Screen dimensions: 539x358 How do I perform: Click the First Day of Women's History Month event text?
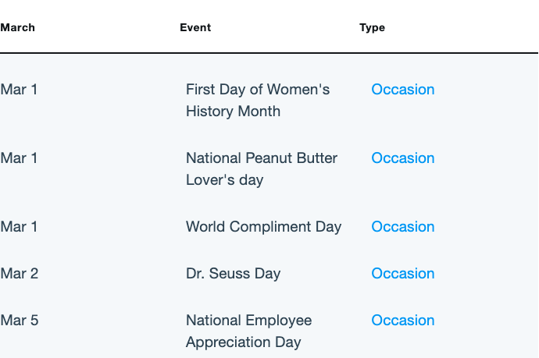(258, 101)
